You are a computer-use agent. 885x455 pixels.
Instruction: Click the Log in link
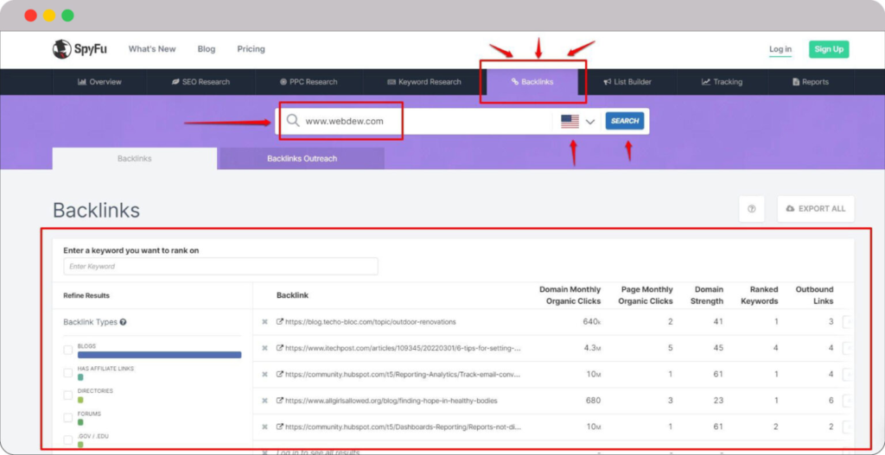pyautogui.click(x=780, y=49)
